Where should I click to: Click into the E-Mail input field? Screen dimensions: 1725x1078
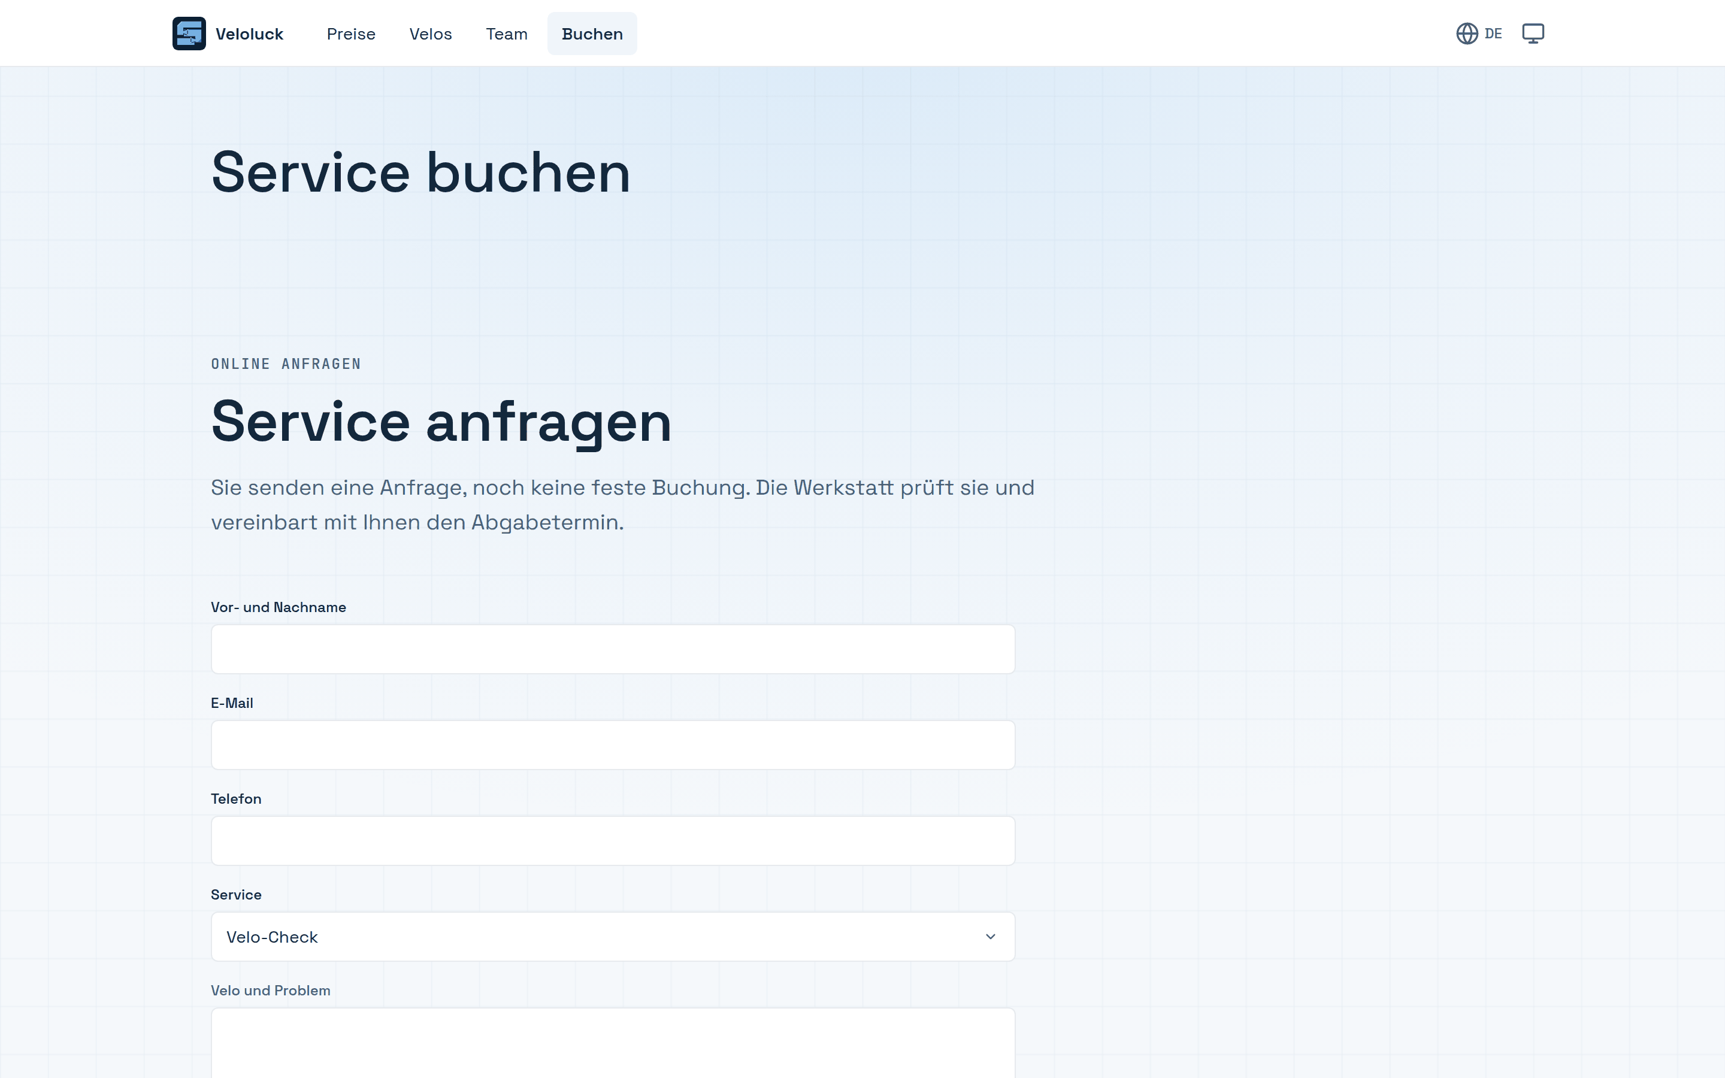click(612, 744)
